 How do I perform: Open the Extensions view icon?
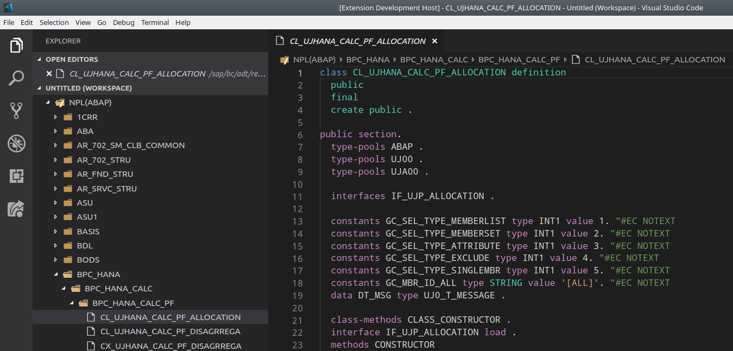[x=16, y=176]
